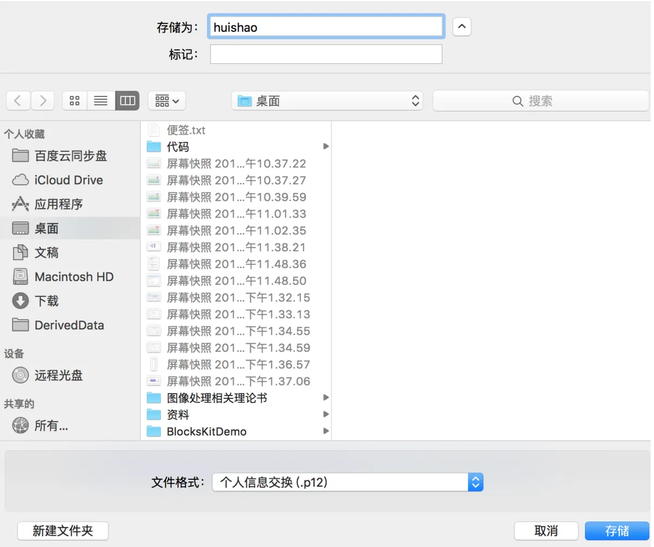
Task: Select the 图像处理相关理论书 folder
Action: tap(236, 398)
